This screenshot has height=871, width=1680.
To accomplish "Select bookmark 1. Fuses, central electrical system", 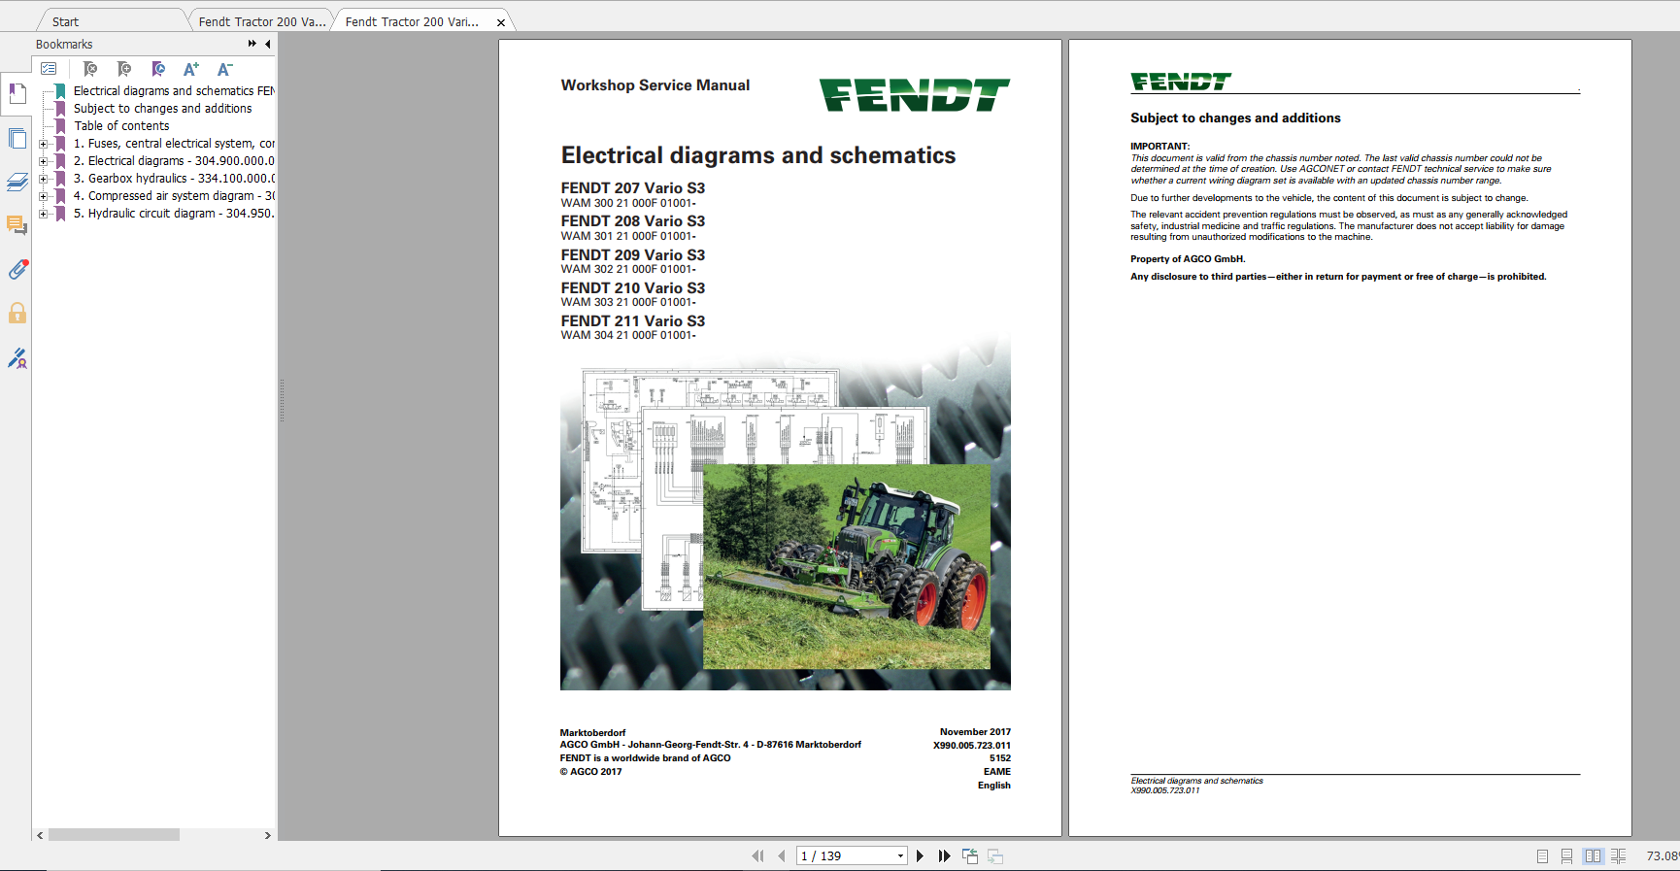I will coord(174,144).
